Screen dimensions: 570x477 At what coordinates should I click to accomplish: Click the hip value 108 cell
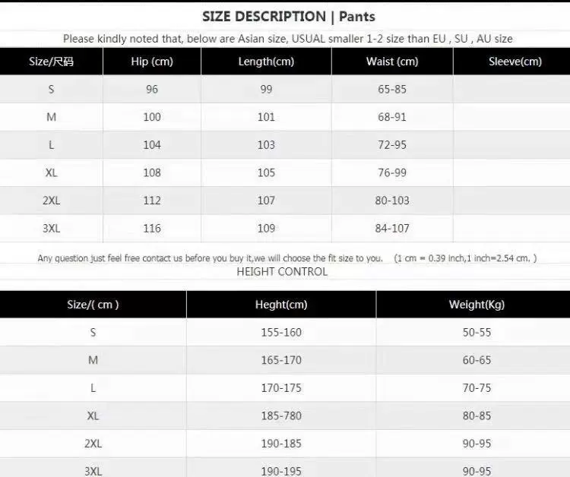coord(152,172)
